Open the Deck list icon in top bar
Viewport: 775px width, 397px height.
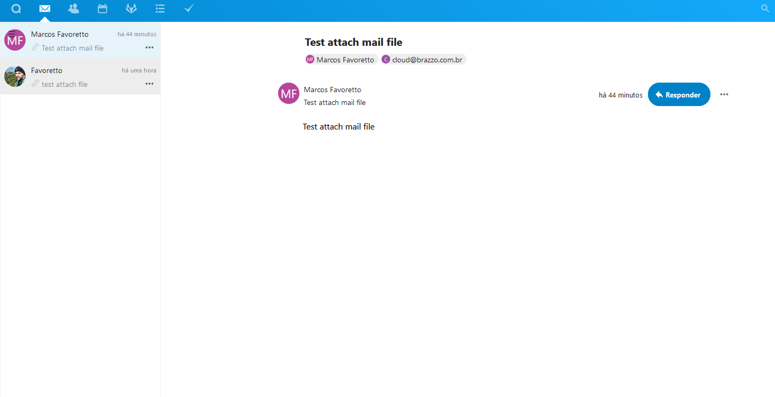click(x=160, y=9)
